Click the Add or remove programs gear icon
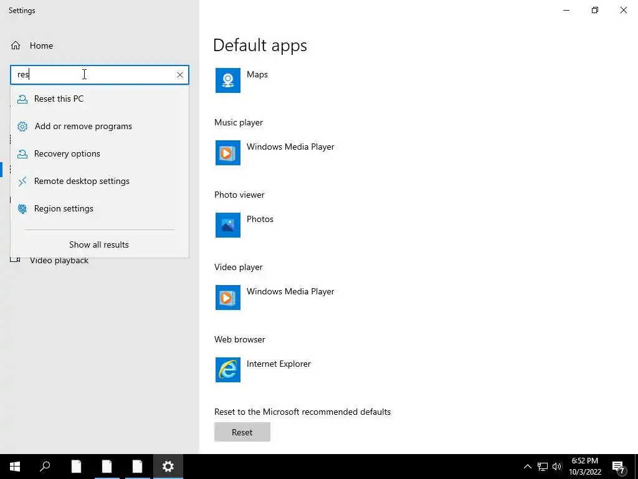The image size is (638, 479). pyautogui.click(x=22, y=127)
